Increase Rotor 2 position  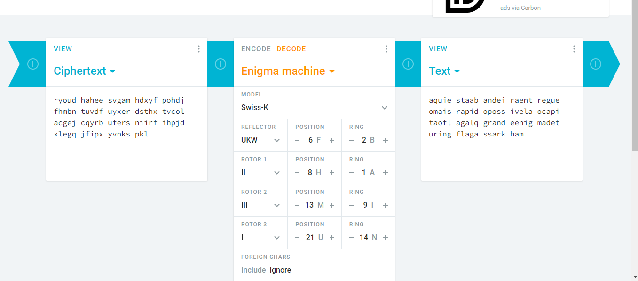pos(332,205)
